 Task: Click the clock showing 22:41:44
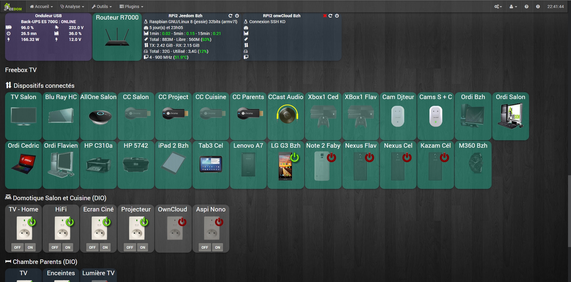tap(556, 7)
